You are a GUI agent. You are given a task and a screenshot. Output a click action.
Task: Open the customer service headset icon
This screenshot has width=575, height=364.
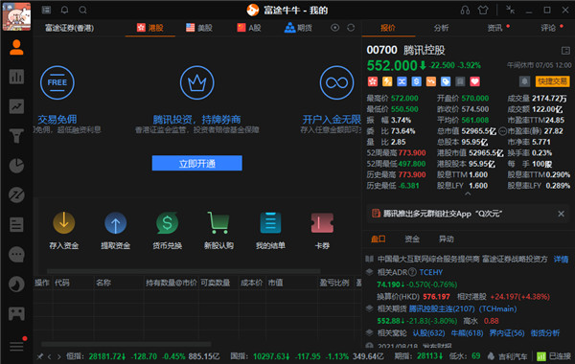[465, 10]
